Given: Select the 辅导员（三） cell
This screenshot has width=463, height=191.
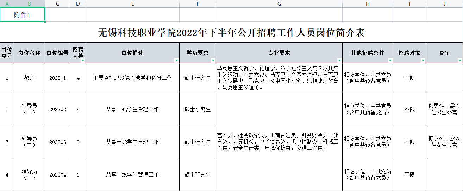Looking at the screenshot, I should click(30, 174).
